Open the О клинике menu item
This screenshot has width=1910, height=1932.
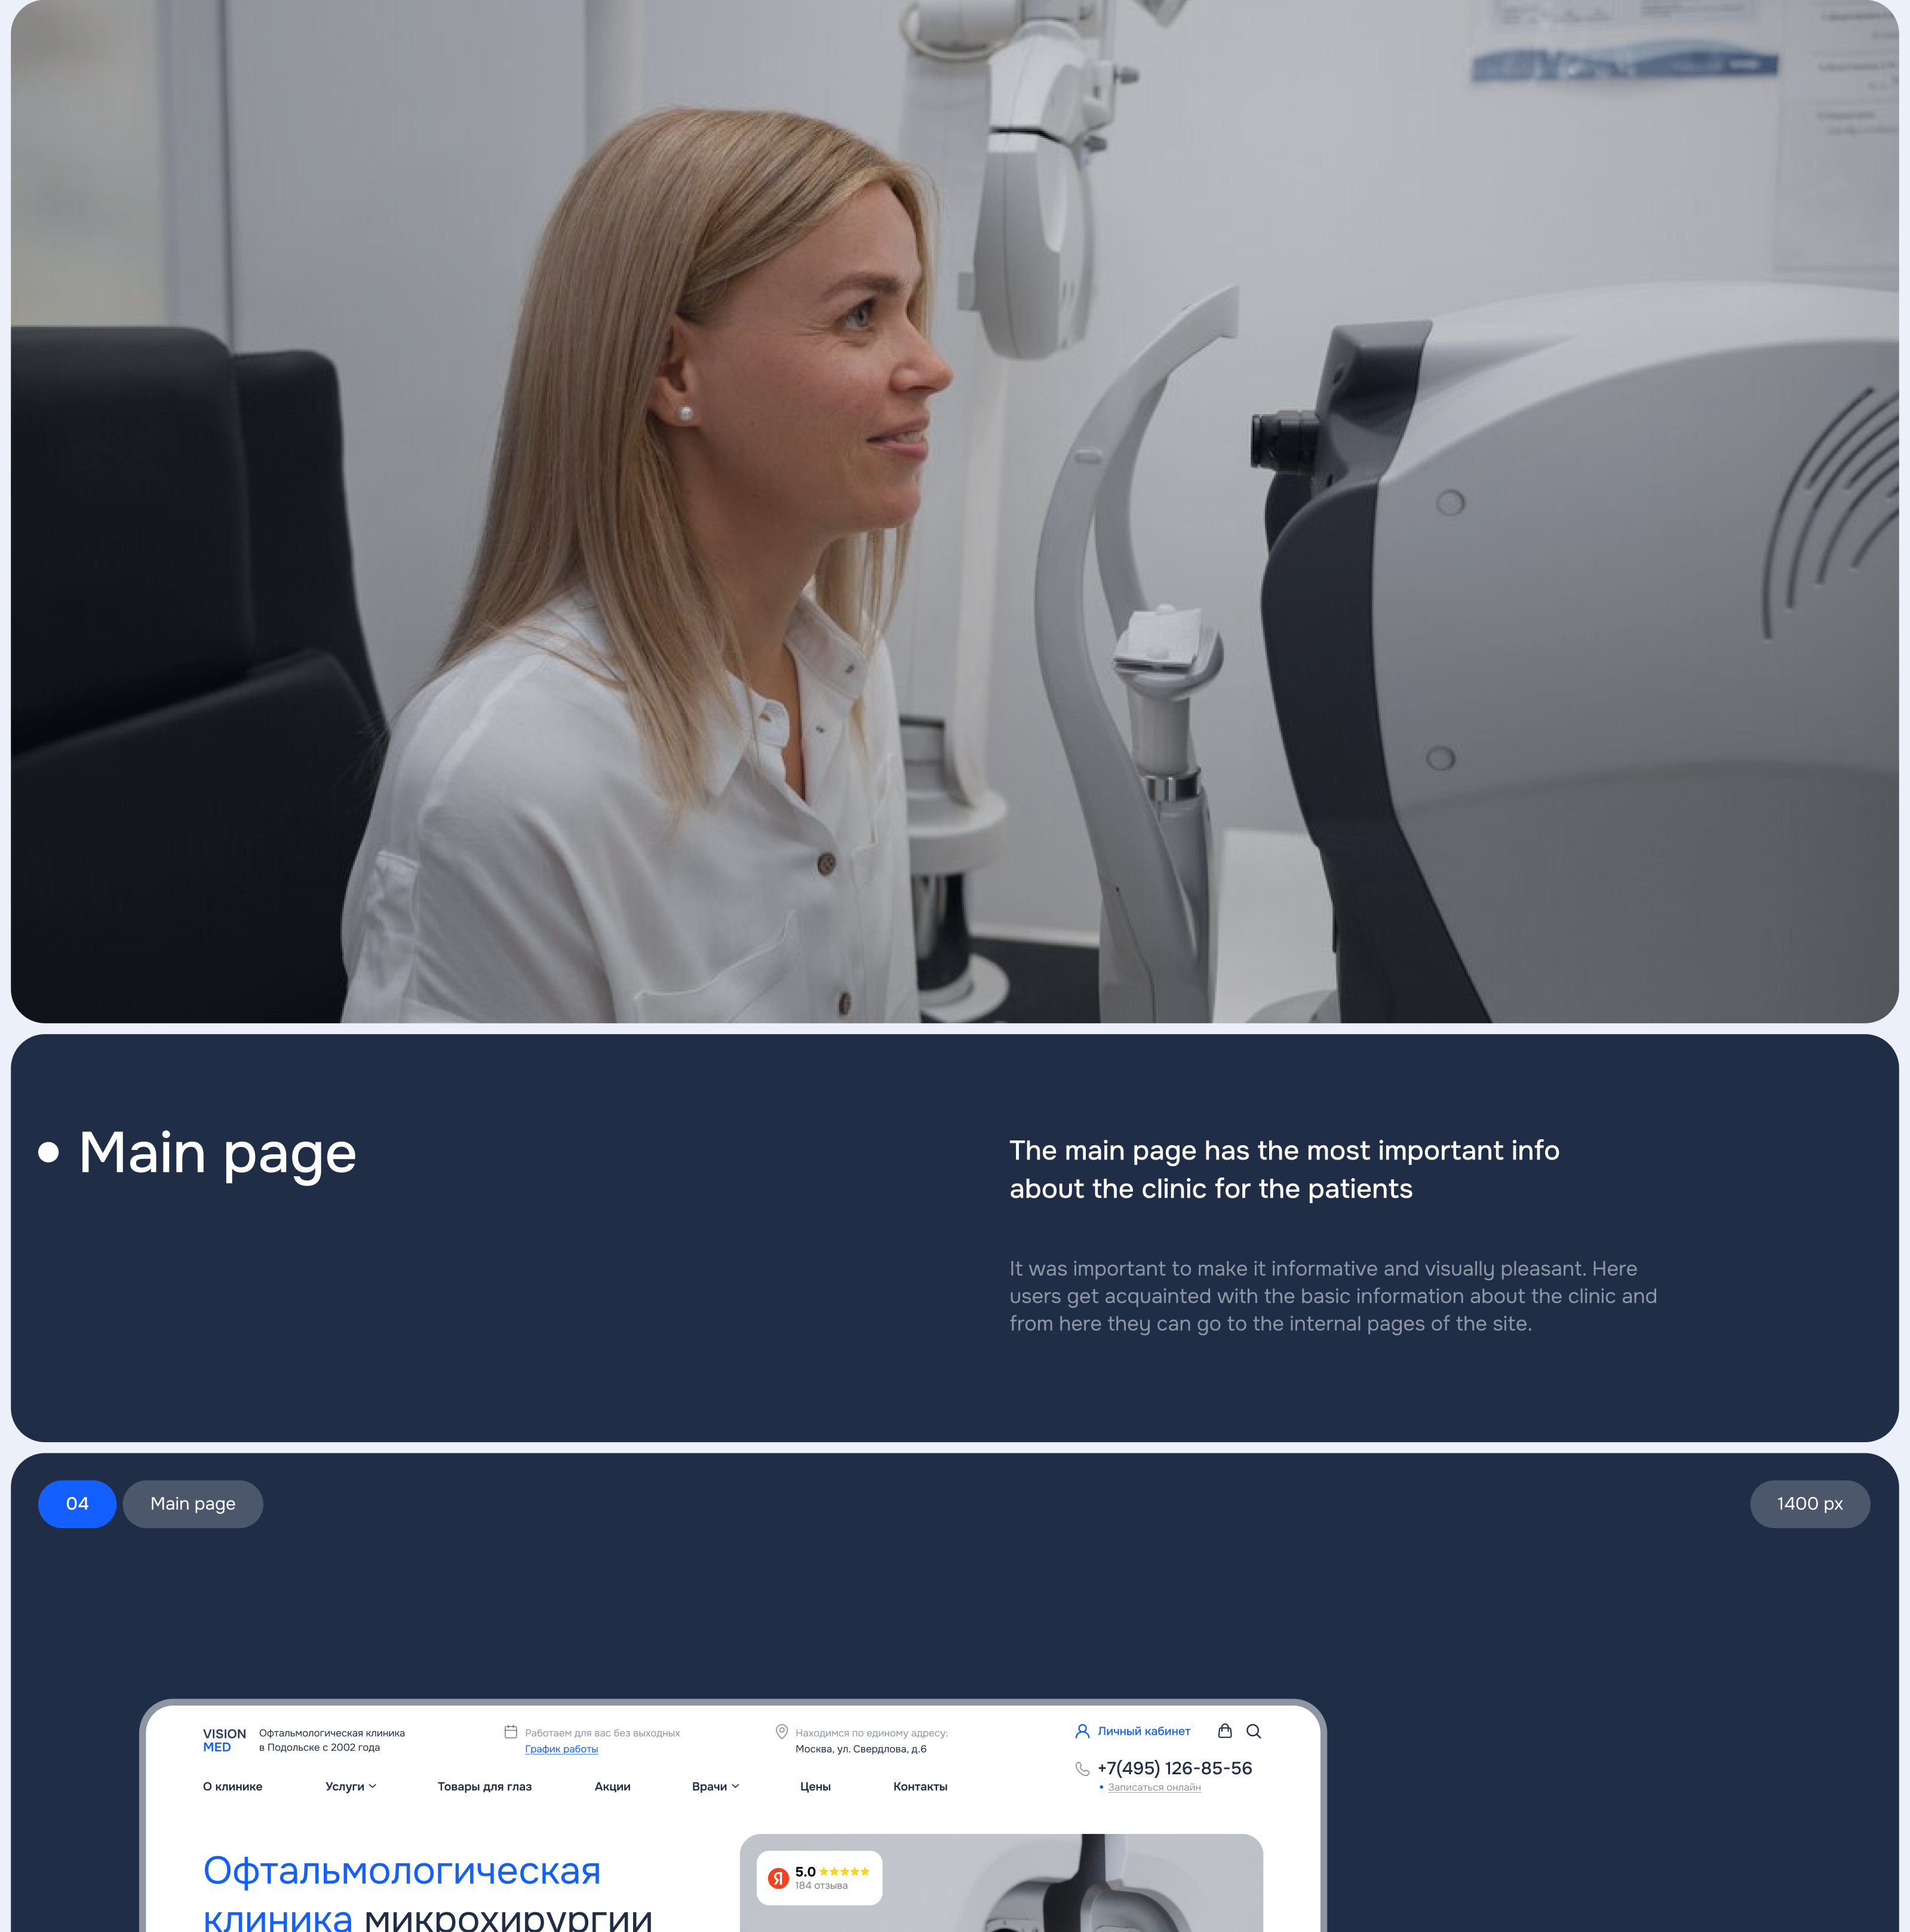(x=232, y=1786)
